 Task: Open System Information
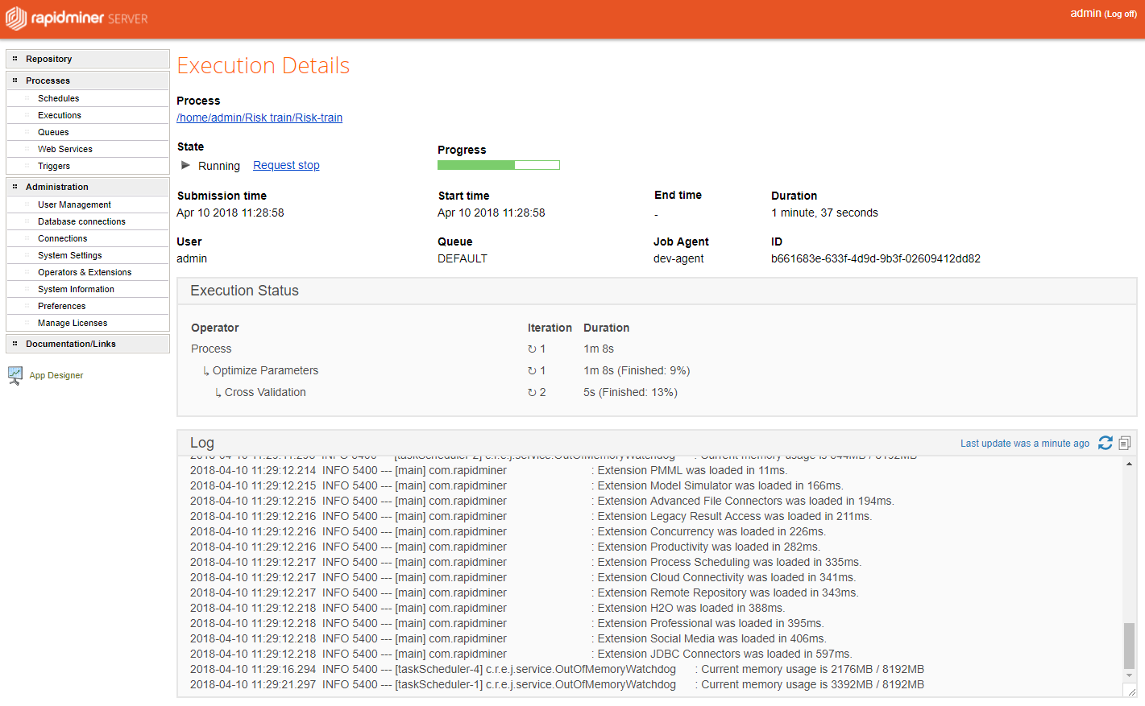[76, 289]
